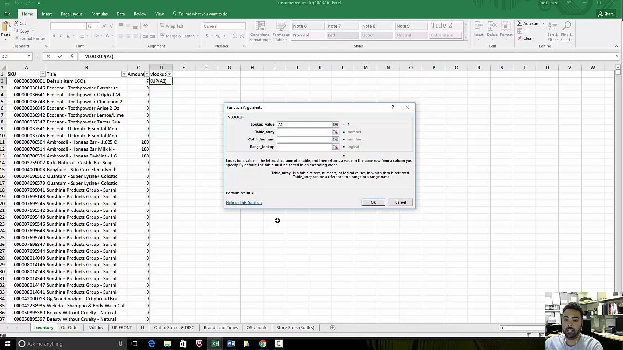
Task: Click the Decrease Font Size icon
Action: (110, 26)
